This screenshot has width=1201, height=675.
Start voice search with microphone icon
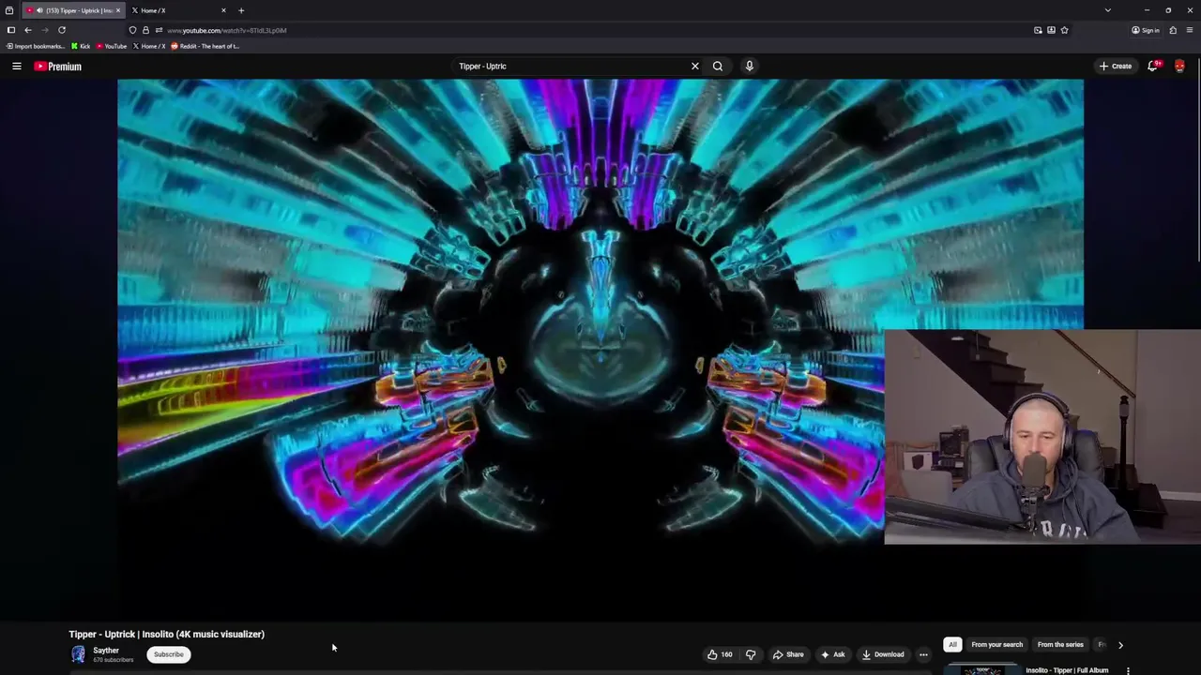click(749, 67)
